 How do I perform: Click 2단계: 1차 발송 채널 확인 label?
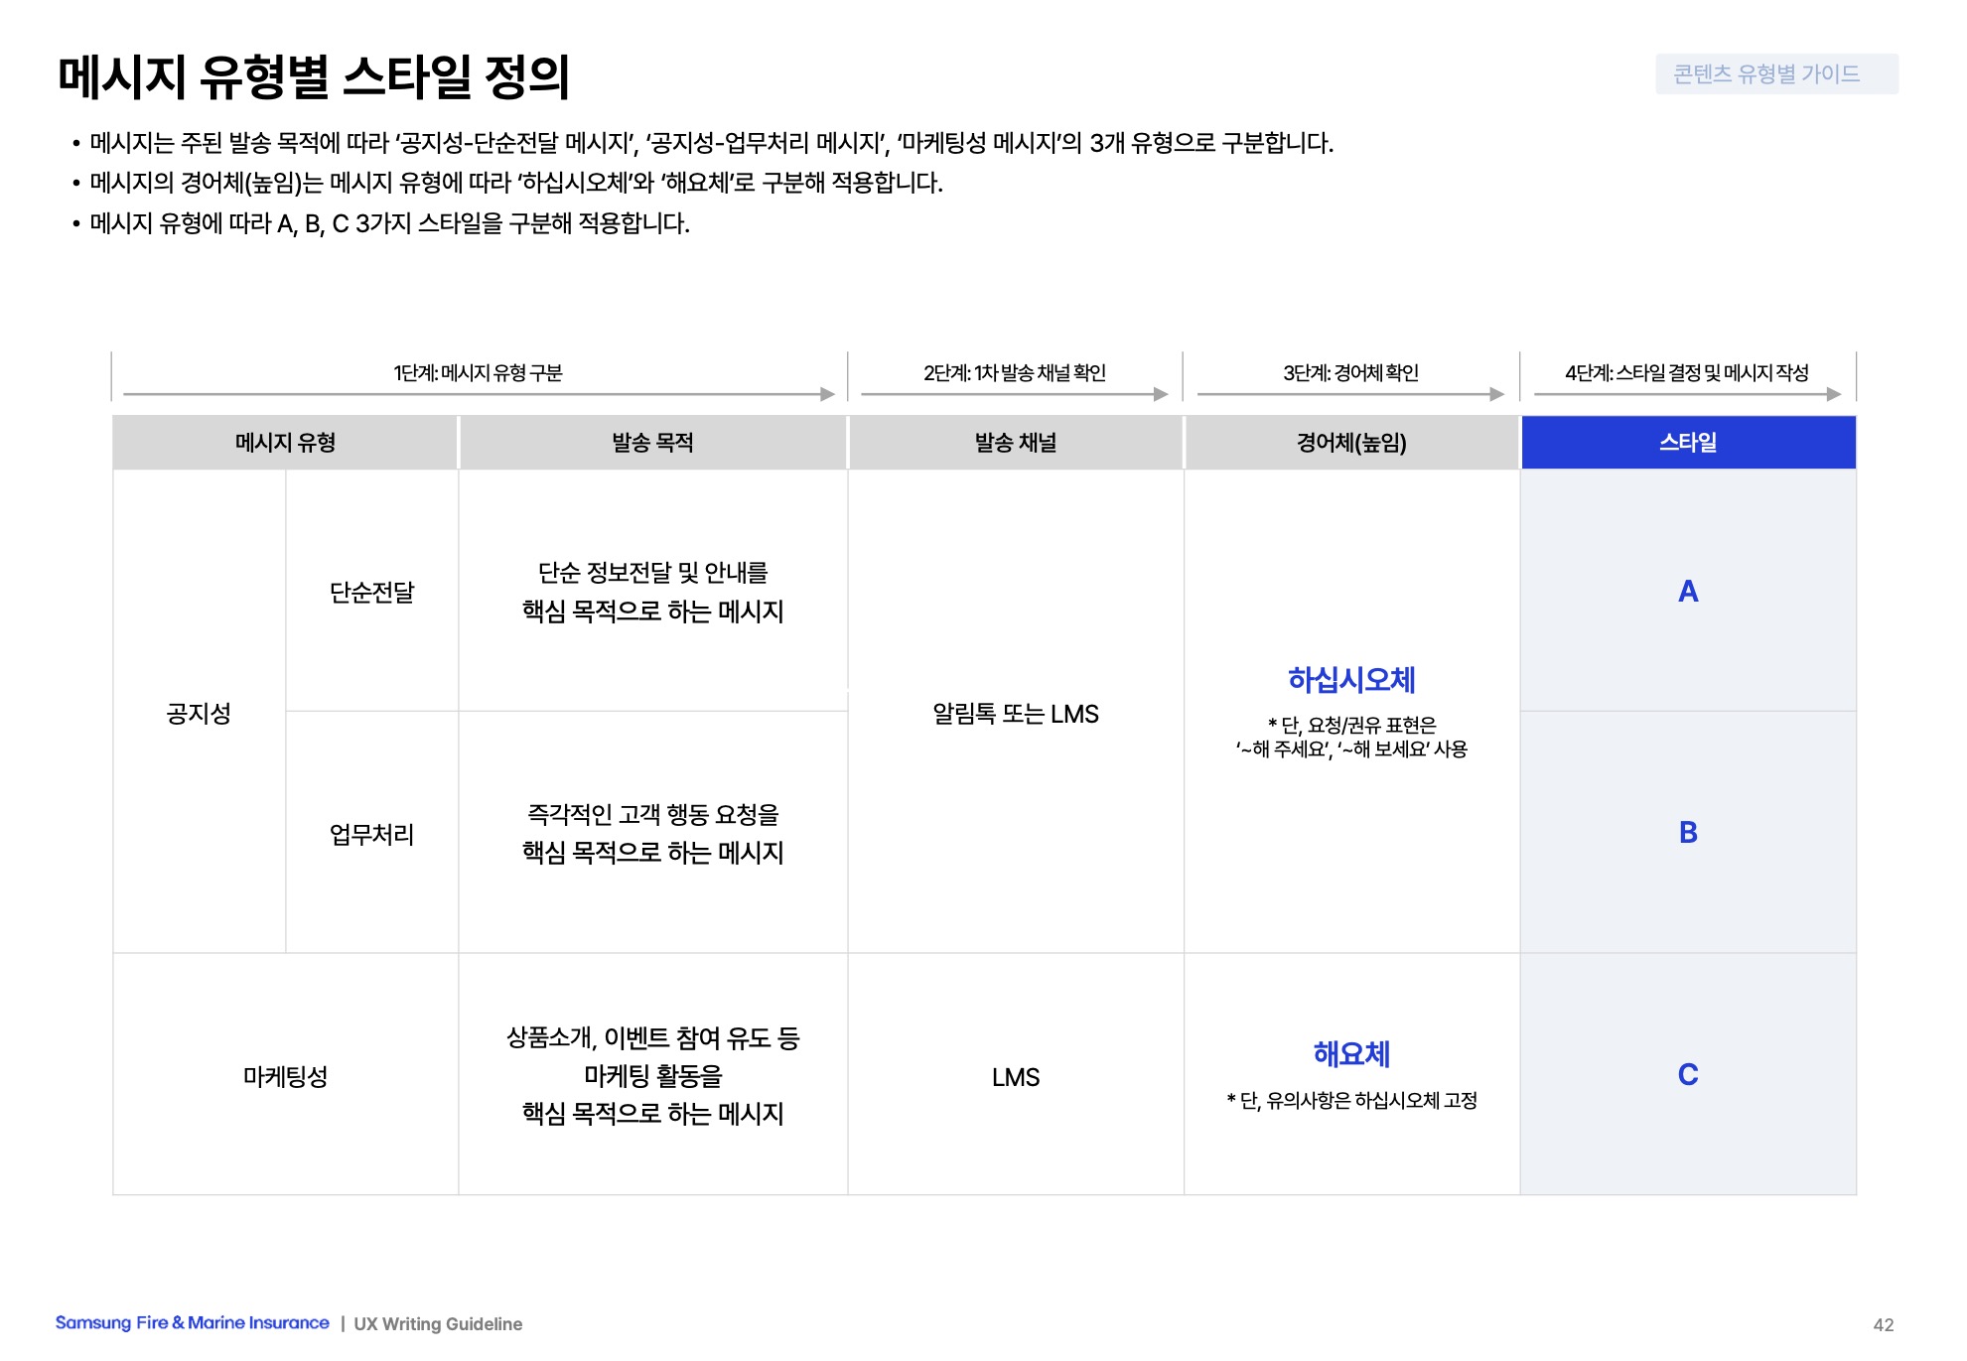pos(1014,373)
